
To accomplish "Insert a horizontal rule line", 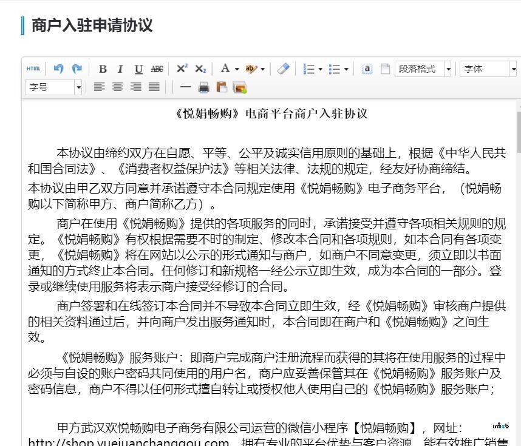I will (x=185, y=87).
